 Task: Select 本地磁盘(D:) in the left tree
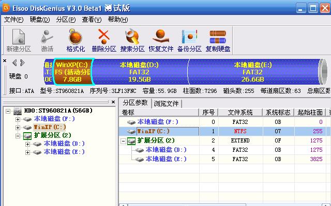pyautogui.click(x=64, y=144)
